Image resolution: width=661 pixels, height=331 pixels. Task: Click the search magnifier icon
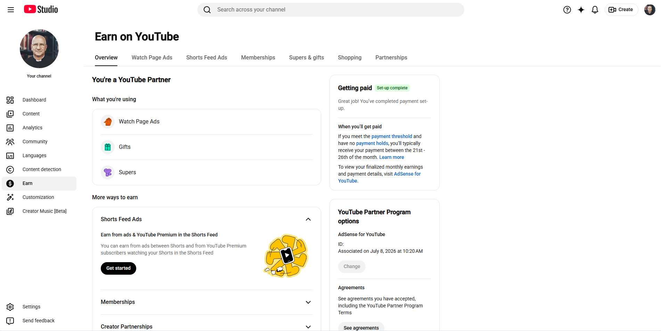click(207, 10)
